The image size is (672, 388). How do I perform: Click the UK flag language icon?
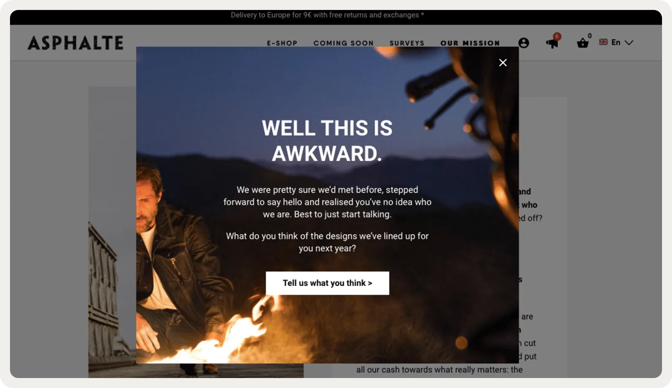[x=603, y=42]
